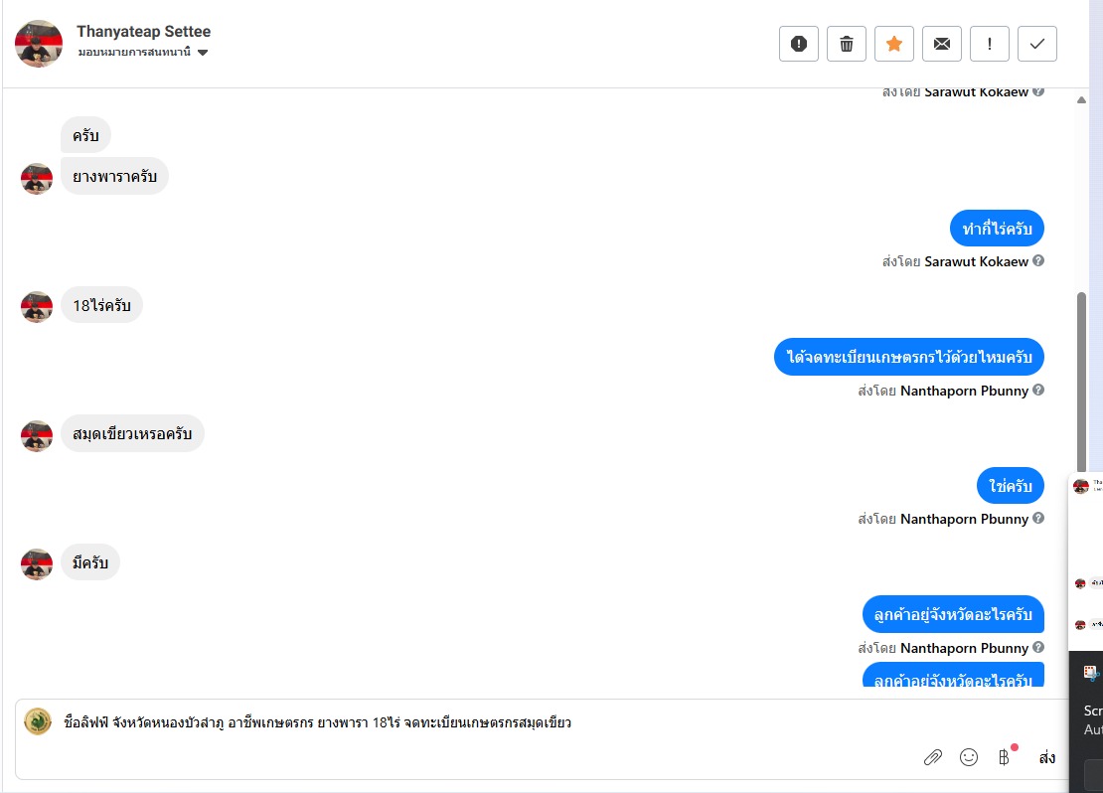Open Thanyateap Settee's header profile picture
The height and width of the screenshot is (793, 1103).
click(39, 43)
